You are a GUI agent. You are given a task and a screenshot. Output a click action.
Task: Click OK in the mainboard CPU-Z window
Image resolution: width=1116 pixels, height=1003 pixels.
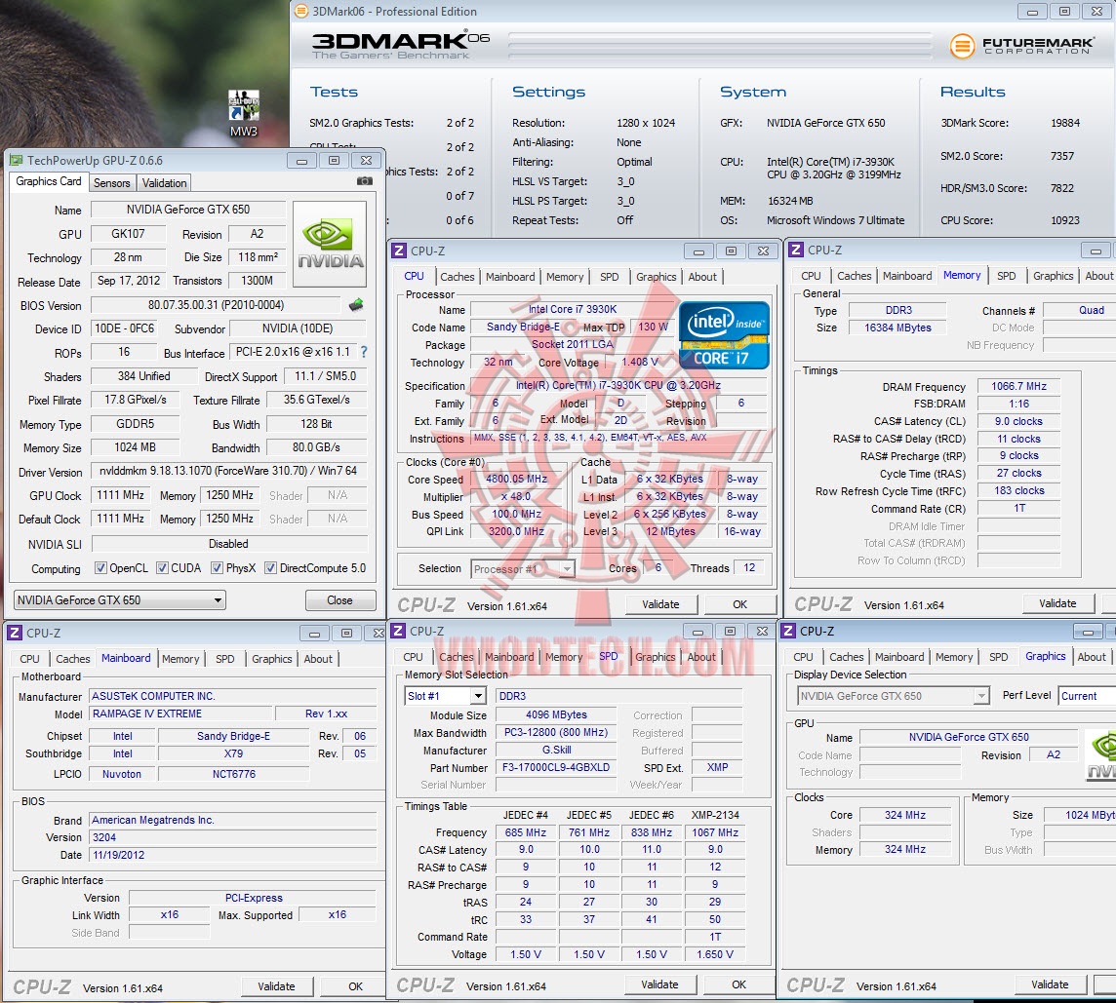coord(355,985)
